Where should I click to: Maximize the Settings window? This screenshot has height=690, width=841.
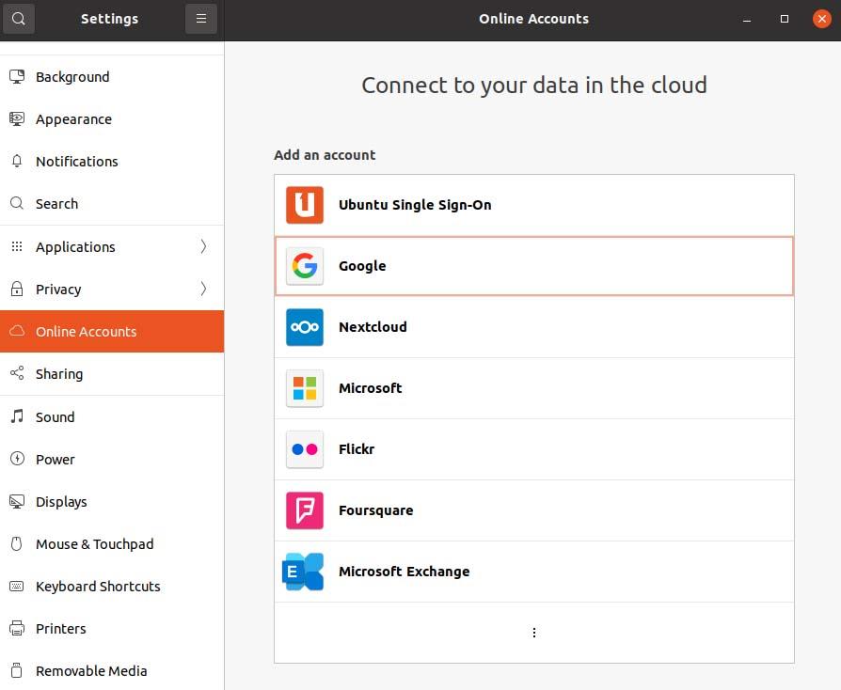pos(785,19)
